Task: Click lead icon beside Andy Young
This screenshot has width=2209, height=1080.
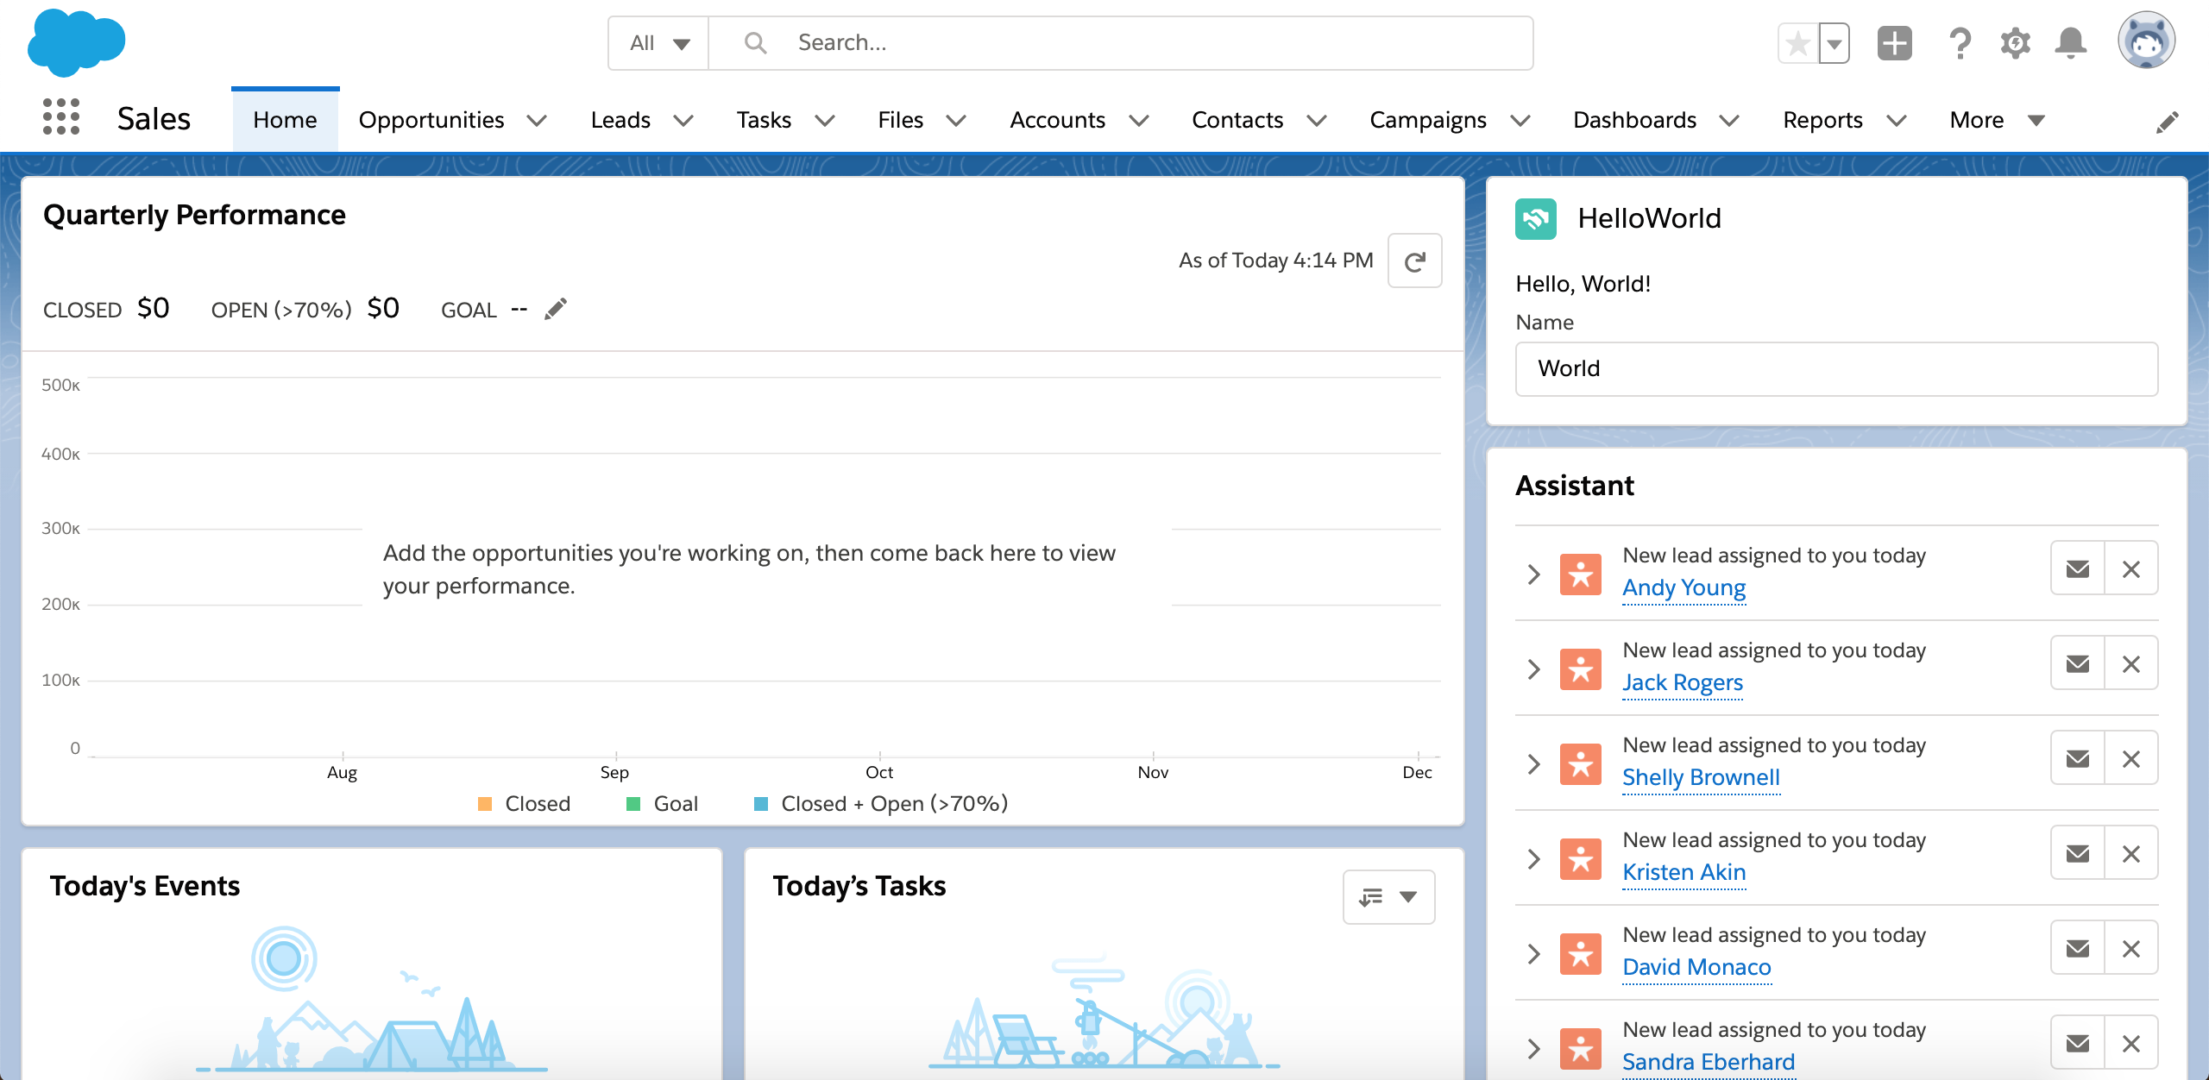Action: [x=1581, y=575]
